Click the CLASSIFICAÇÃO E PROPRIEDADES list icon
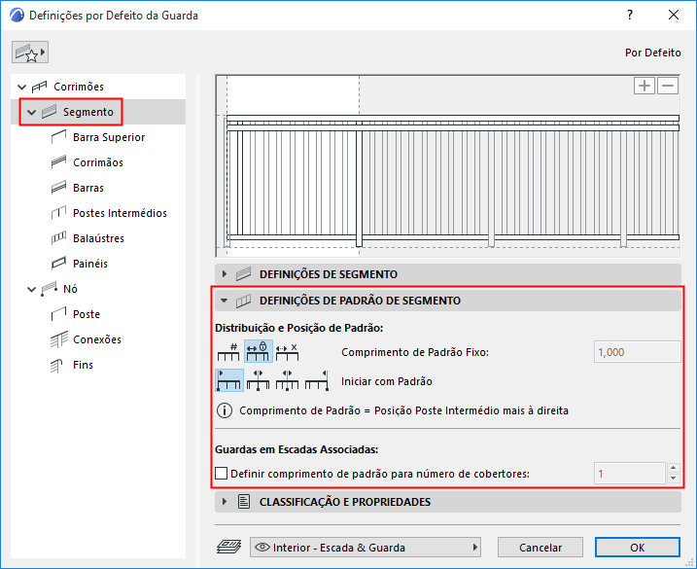 click(244, 502)
